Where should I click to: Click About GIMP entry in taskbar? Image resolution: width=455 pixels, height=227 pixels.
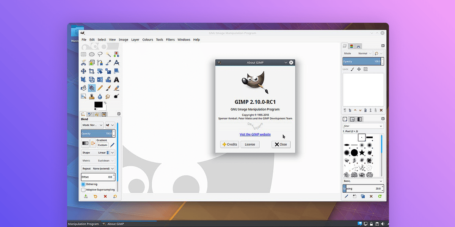[113, 224]
